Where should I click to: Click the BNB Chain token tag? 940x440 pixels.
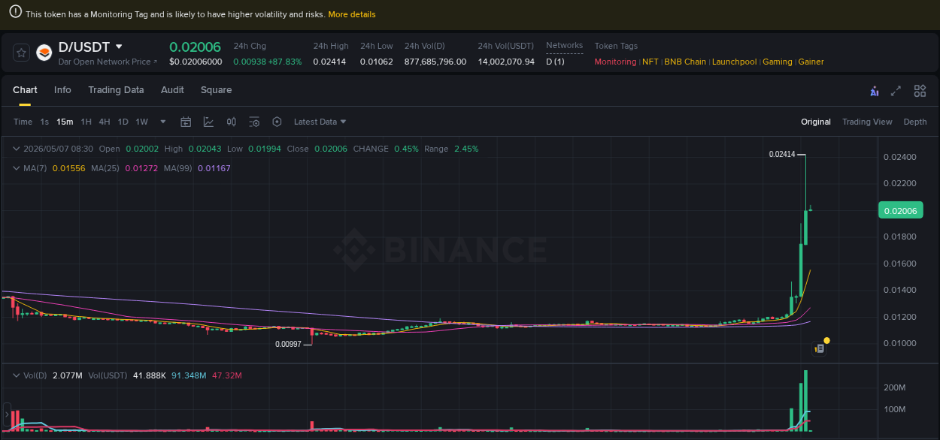[x=685, y=62]
